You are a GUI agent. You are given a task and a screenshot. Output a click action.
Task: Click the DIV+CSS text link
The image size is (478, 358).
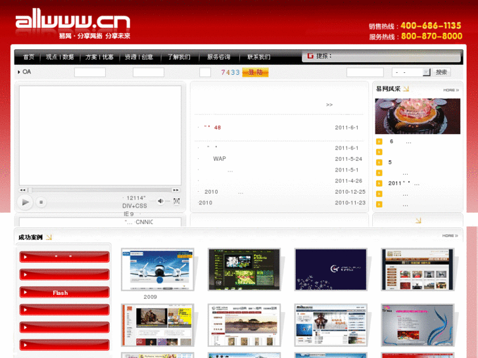(134, 206)
